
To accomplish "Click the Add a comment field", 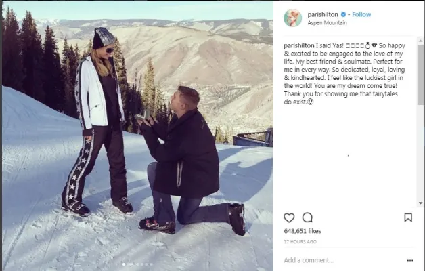I will click(x=344, y=260).
